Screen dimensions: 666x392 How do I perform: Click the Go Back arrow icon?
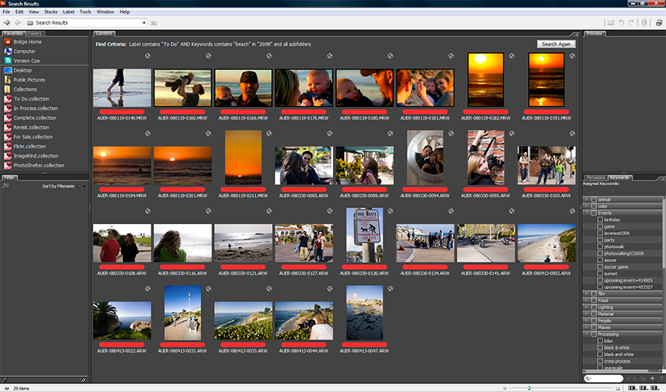click(x=6, y=23)
